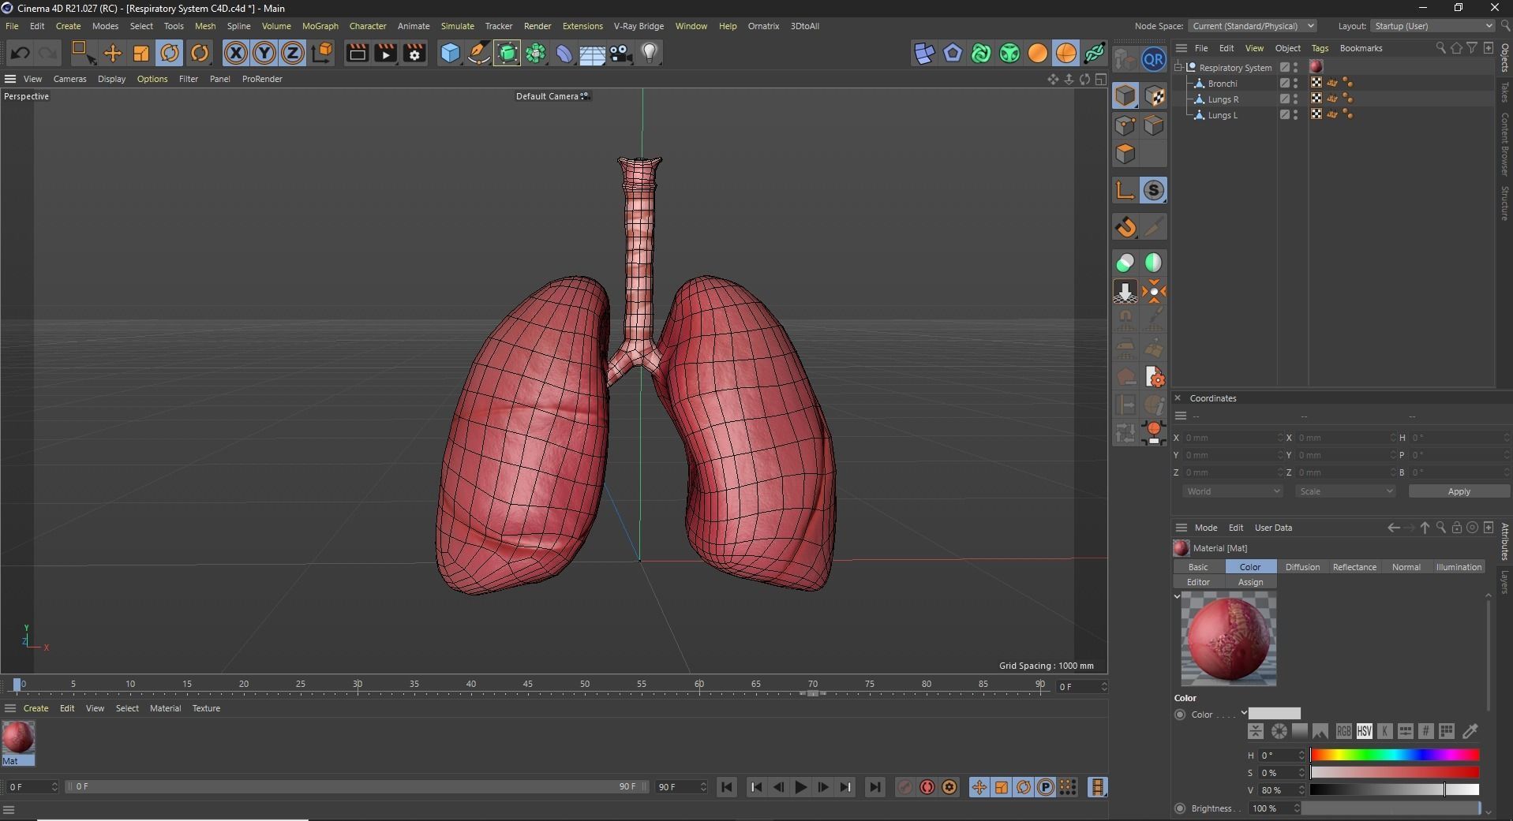1513x821 pixels.
Task: Switch to the Illumination tab
Action: [x=1459, y=567]
